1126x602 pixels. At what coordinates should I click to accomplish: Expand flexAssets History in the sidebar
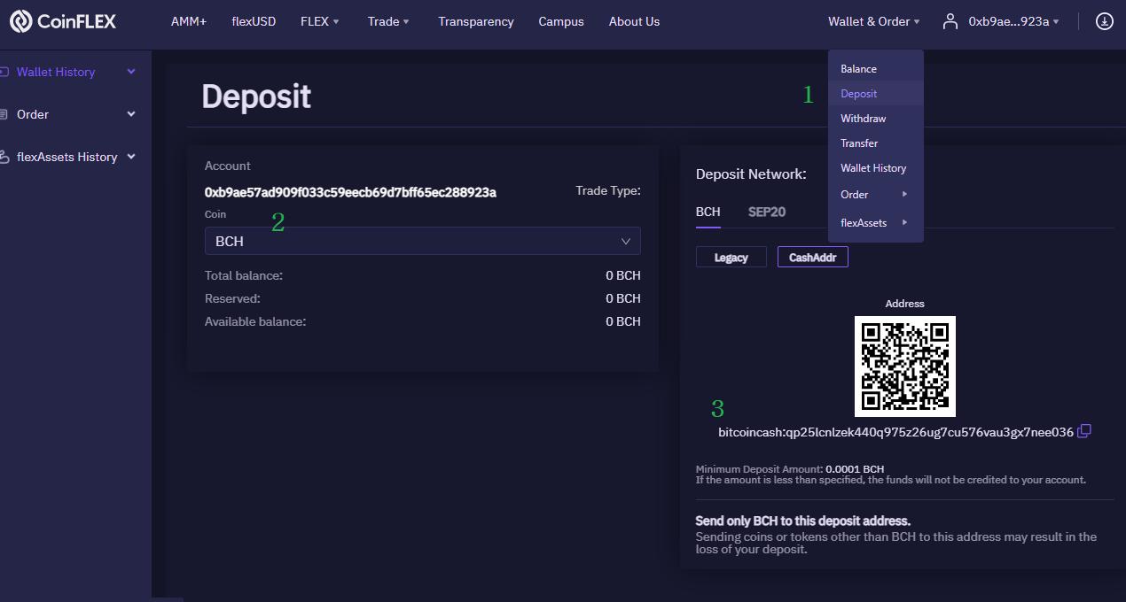(131, 157)
